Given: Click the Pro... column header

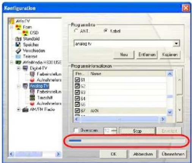Looking at the screenshot, I should [81, 74].
